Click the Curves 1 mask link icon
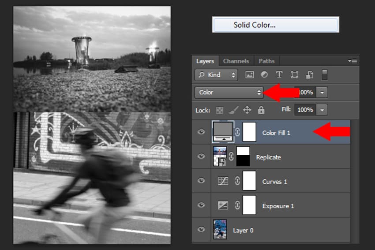 (237, 181)
